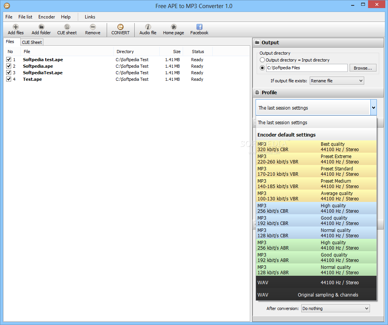Toggle the SoftpediaTest.ape checkbox
The height and width of the screenshot is (325, 388).
9,73
